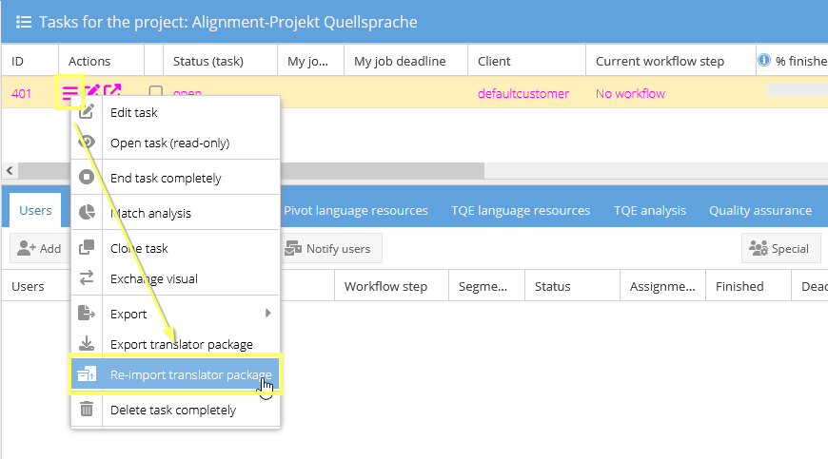
Task: Expand the Export submenu arrow
Action: 268,313
